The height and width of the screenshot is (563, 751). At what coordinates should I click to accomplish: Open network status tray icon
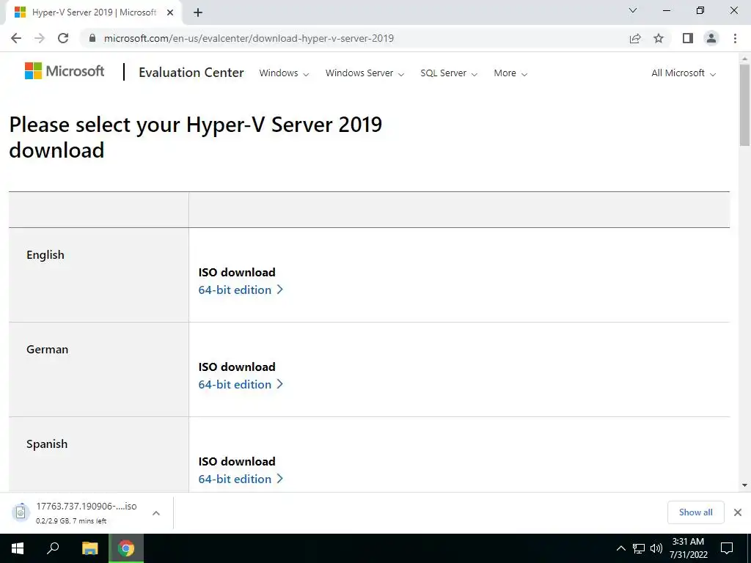click(x=639, y=548)
